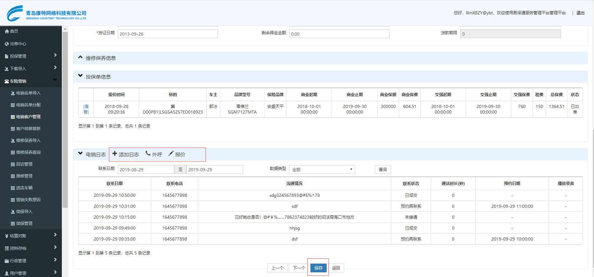This screenshot has height=277, width=594.
Task: Log out using the 退出 link
Action: (580, 13)
